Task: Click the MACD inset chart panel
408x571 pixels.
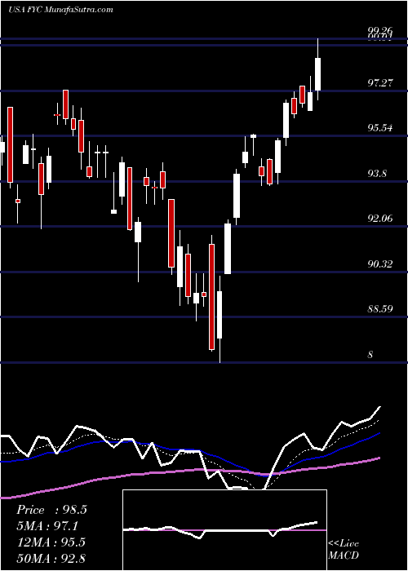Action: [x=224, y=530]
